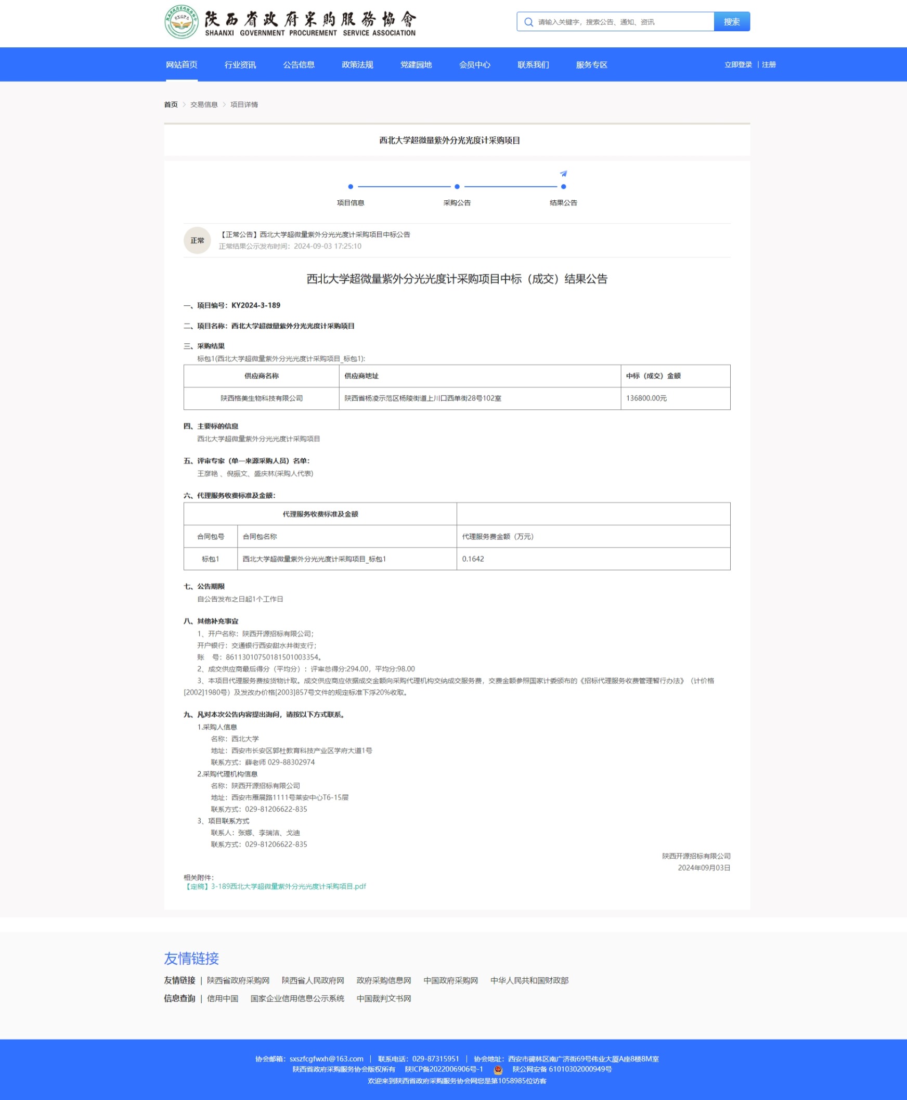Click the 正常 status badge

[197, 240]
